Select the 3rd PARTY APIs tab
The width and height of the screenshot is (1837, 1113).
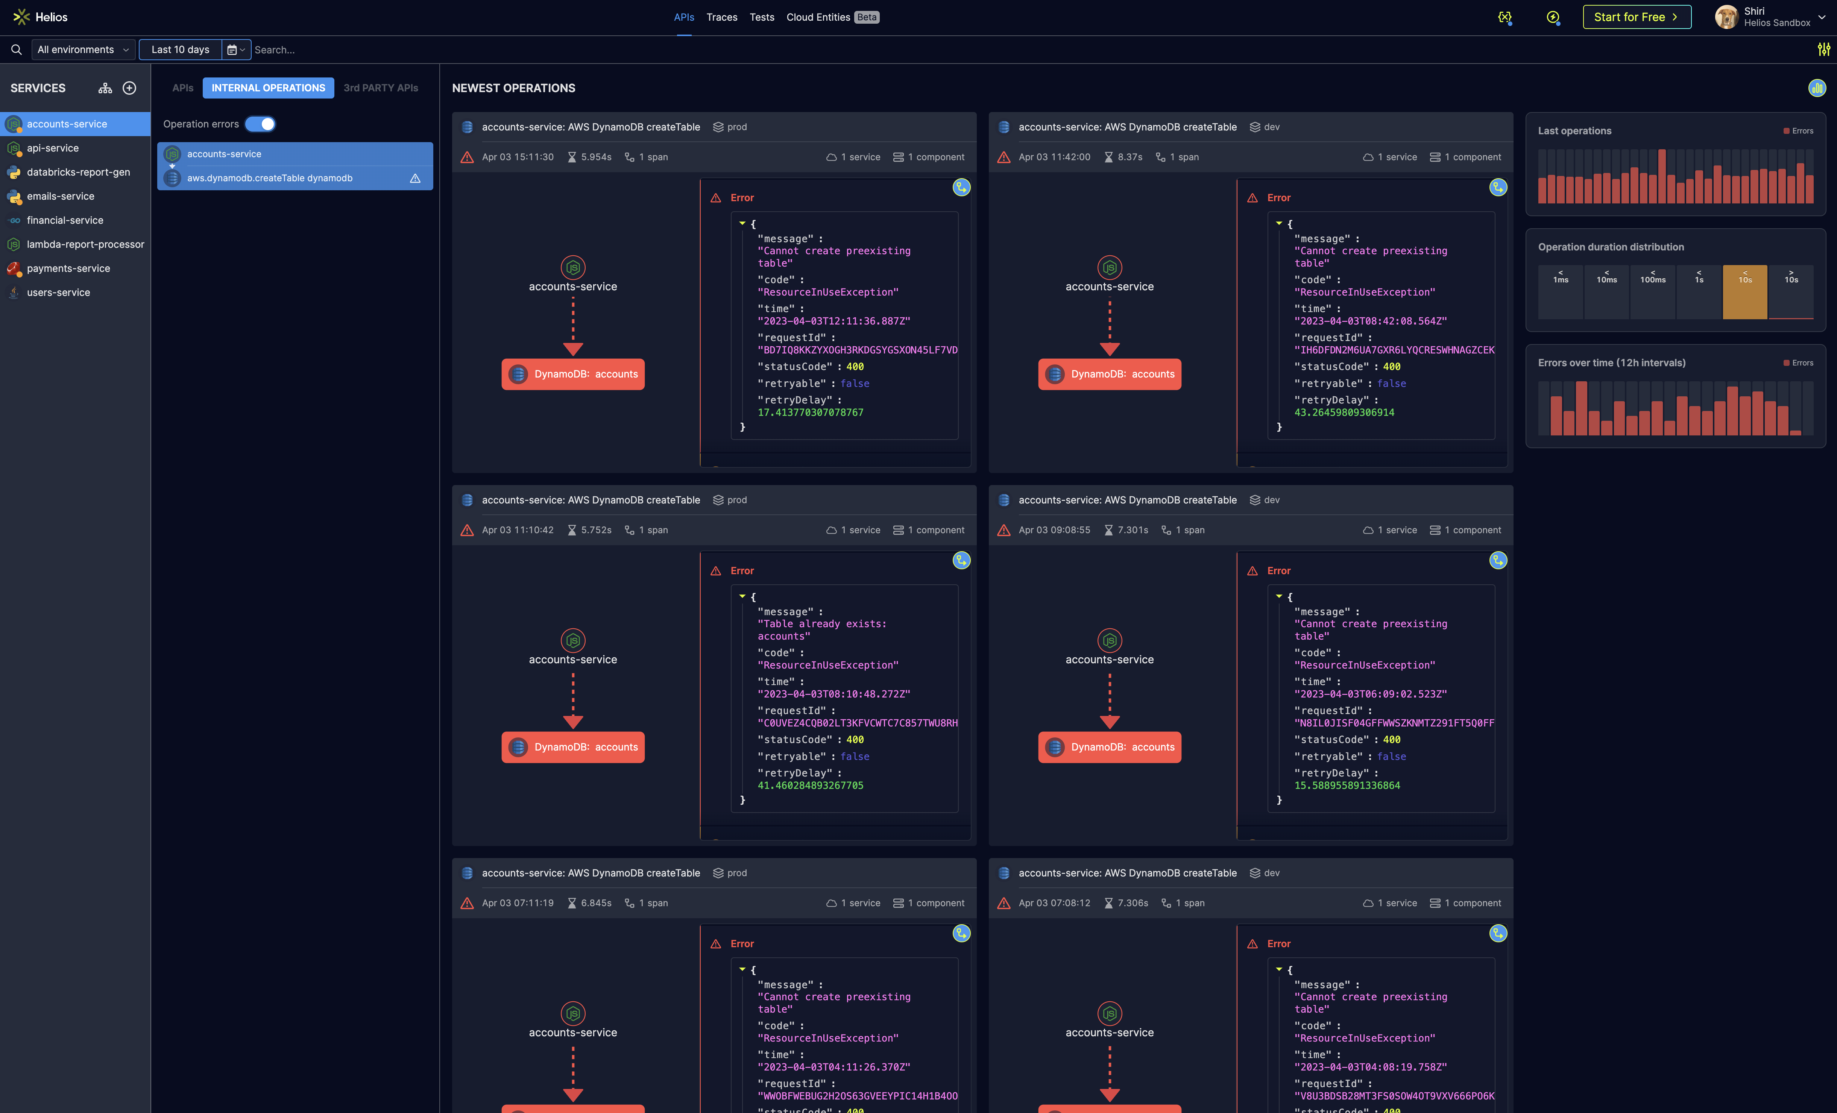pyautogui.click(x=380, y=88)
